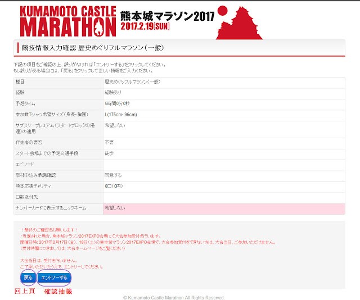Click the pink highlighted 希望しない nickname value
Image resolution: width=360 pixels, height=300 pixels.
coord(224,209)
